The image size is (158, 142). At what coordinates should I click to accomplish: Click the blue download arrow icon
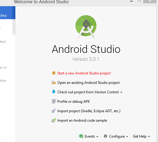(x=54, y=92)
